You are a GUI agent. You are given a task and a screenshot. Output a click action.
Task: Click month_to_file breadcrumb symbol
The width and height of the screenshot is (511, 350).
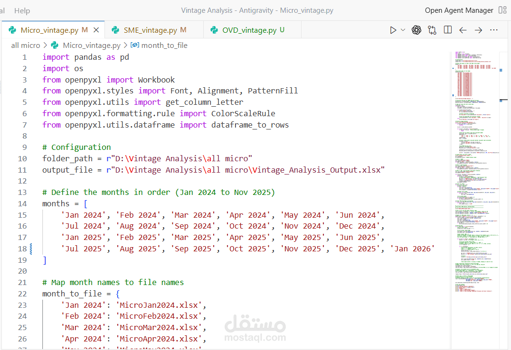(164, 45)
